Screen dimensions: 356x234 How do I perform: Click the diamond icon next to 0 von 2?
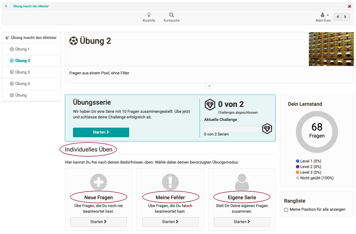coord(210,104)
